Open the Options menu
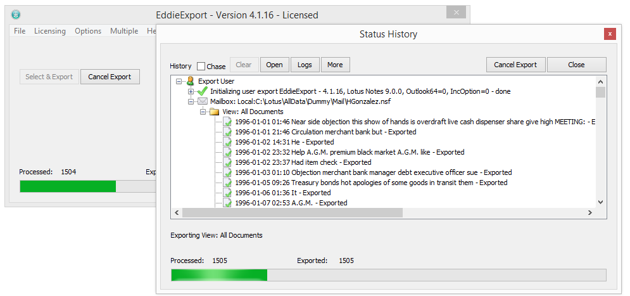 coord(88,31)
